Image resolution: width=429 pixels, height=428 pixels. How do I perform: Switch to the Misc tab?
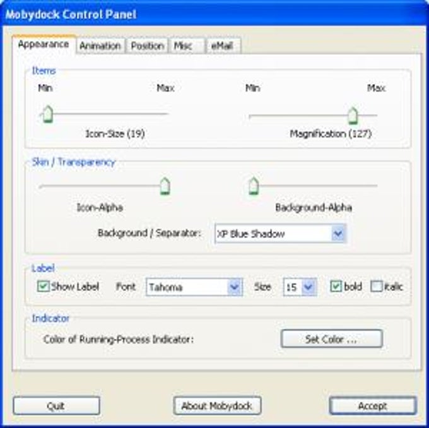tap(187, 45)
